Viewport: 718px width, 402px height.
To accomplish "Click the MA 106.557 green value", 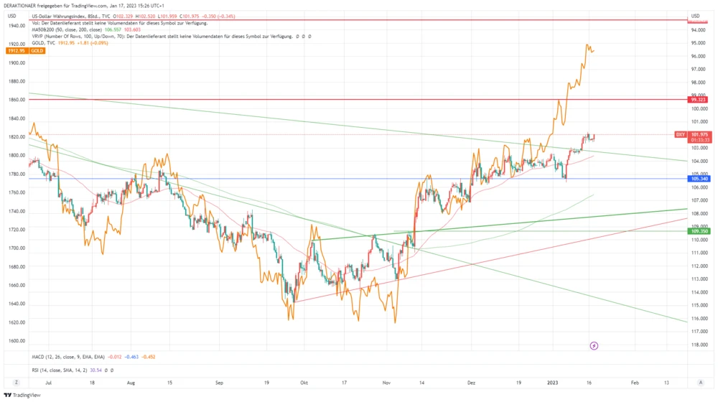I will click(x=113, y=29).
